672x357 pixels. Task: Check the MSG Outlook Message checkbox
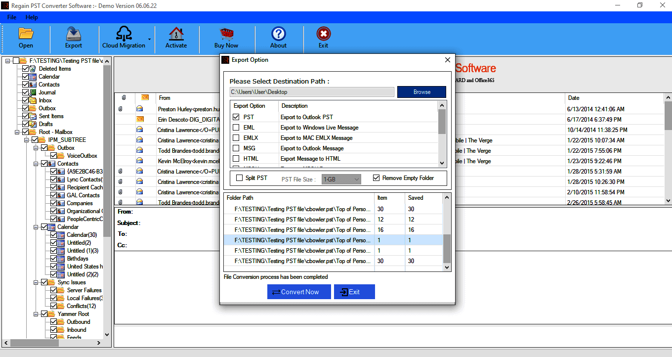pos(236,148)
